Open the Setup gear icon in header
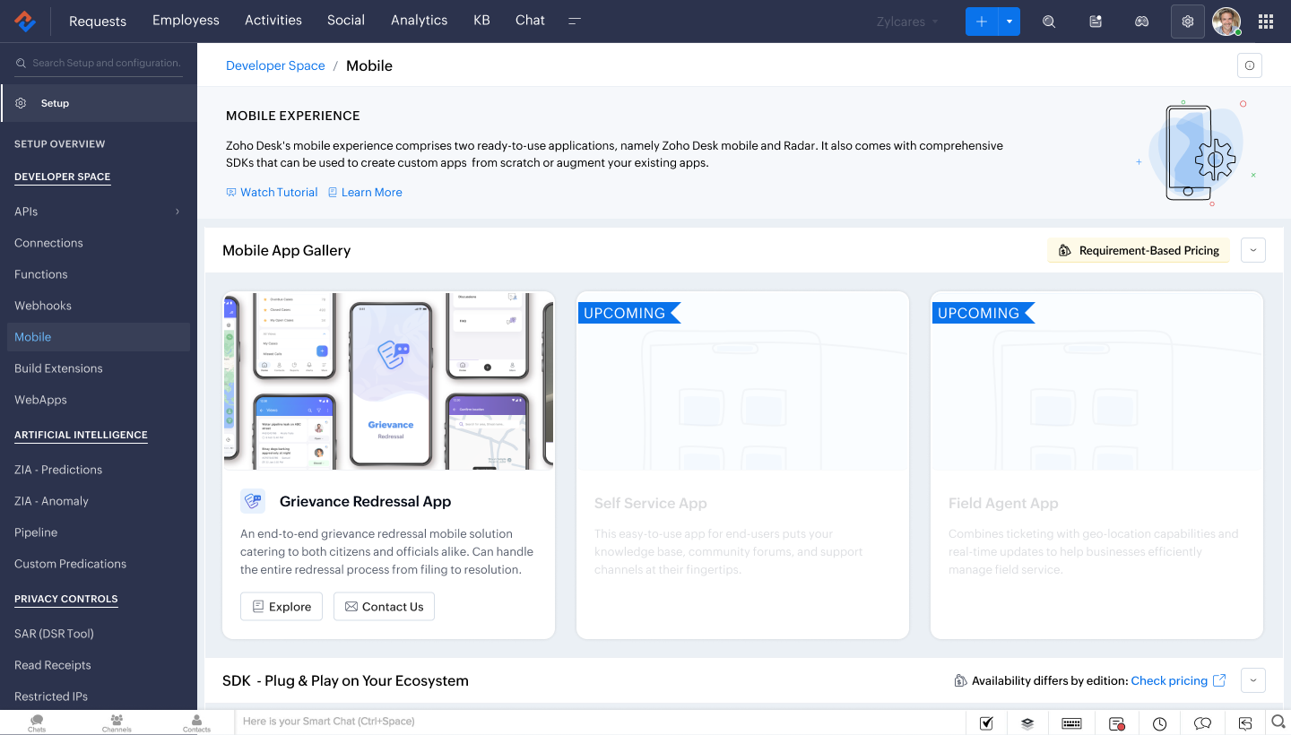This screenshot has width=1291, height=735. tap(1188, 22)
